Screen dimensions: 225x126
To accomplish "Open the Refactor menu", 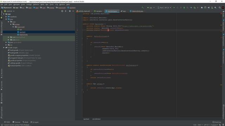I will 36,5.
